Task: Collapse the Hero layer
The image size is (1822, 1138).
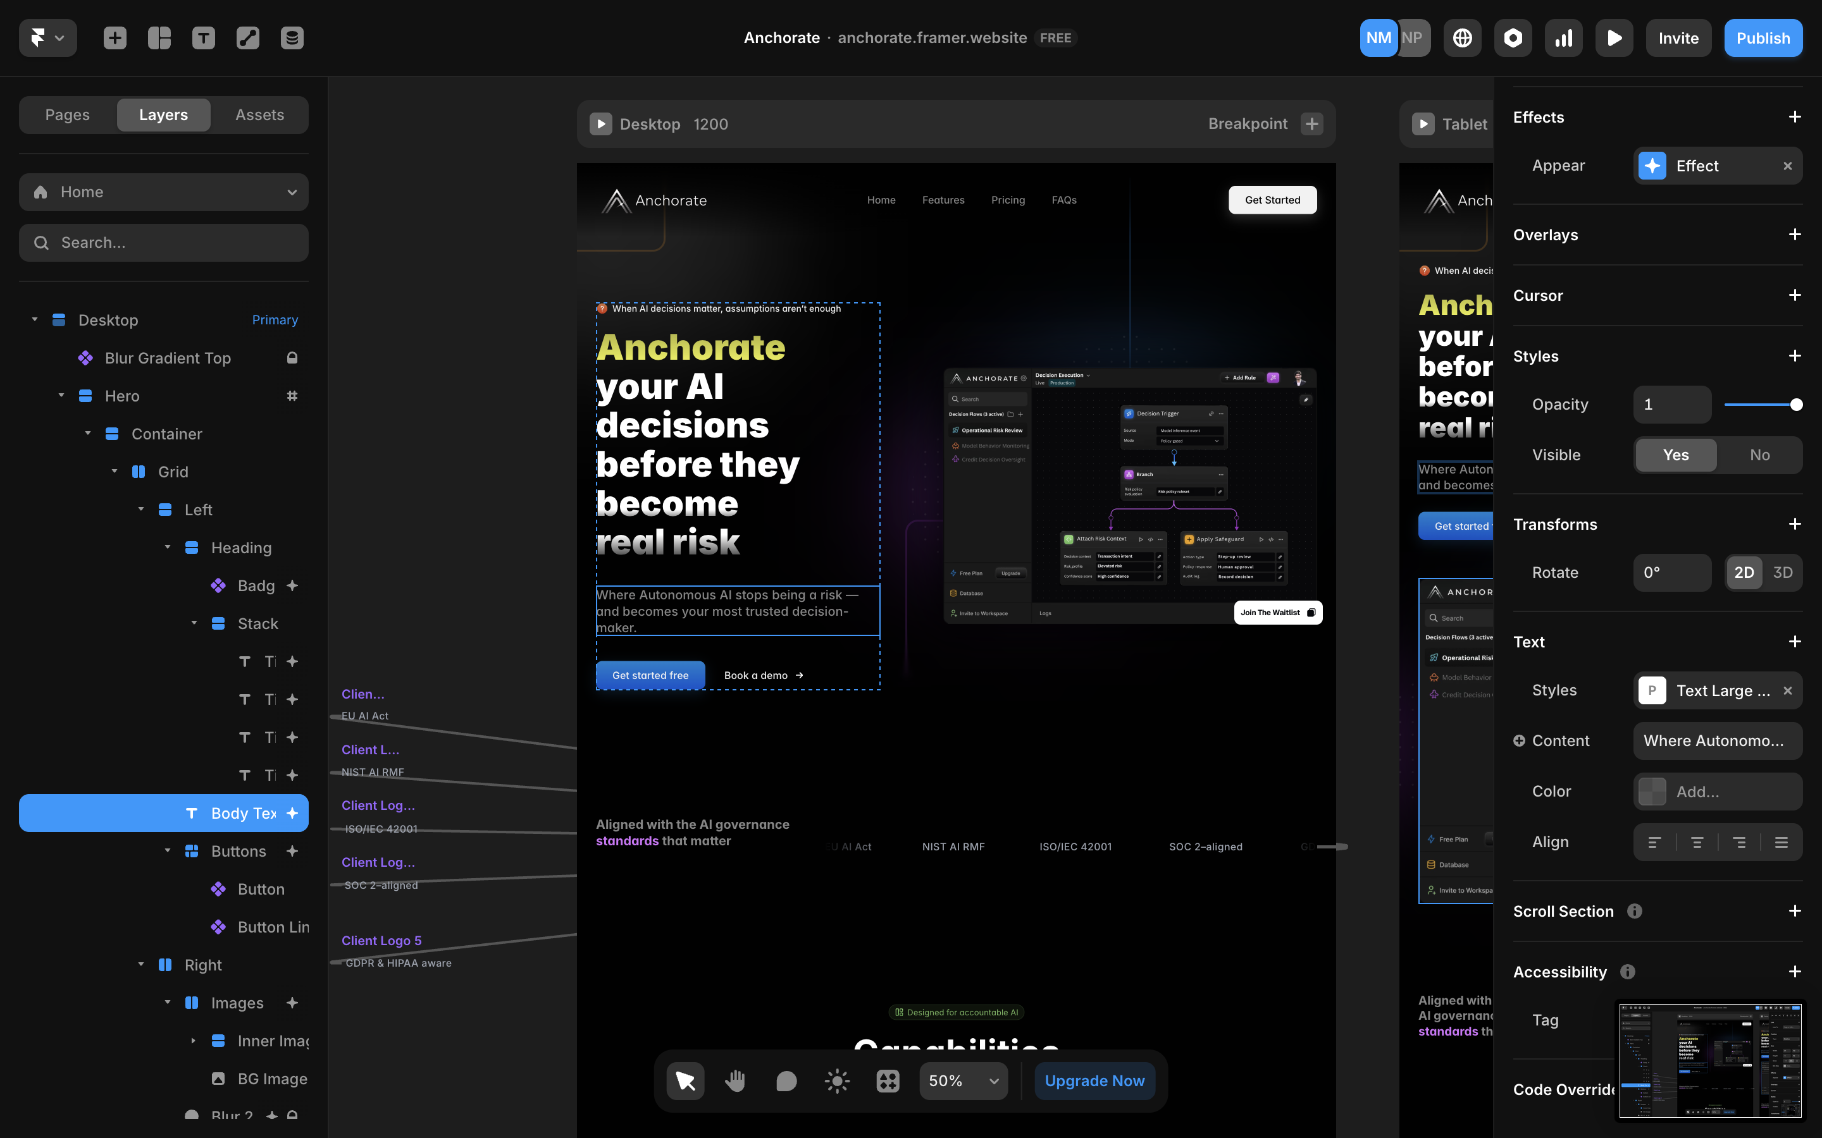Action: click(62, 396)
